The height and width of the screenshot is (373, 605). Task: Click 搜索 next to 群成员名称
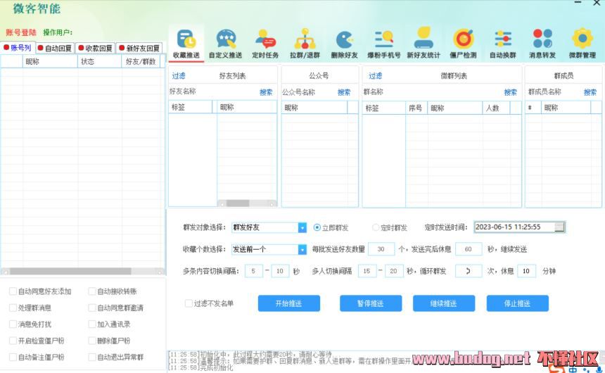coord(590,92)
